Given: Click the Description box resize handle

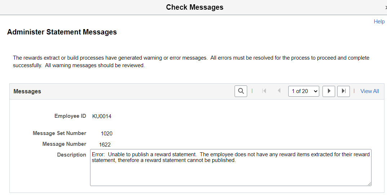Looking at the screenshot, I should tap(369, 184).
